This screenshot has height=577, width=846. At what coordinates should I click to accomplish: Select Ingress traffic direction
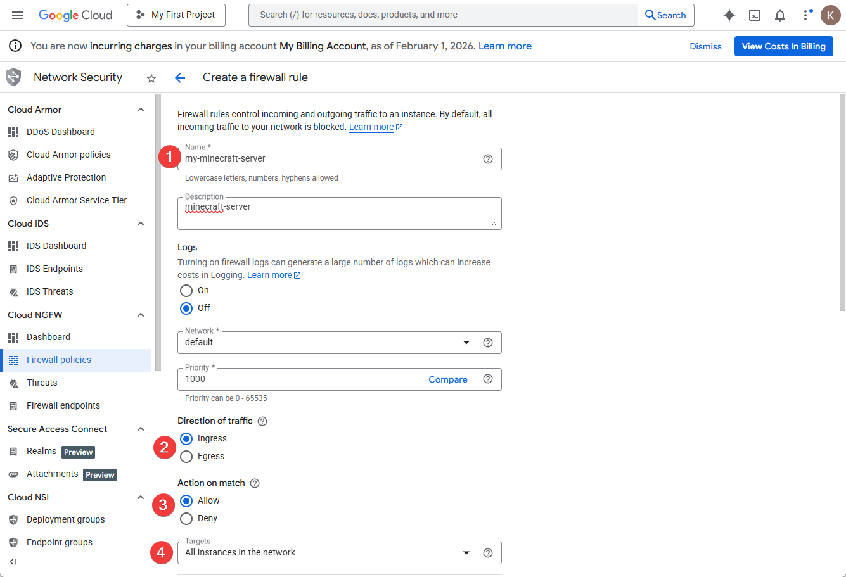tap(186, 439)
